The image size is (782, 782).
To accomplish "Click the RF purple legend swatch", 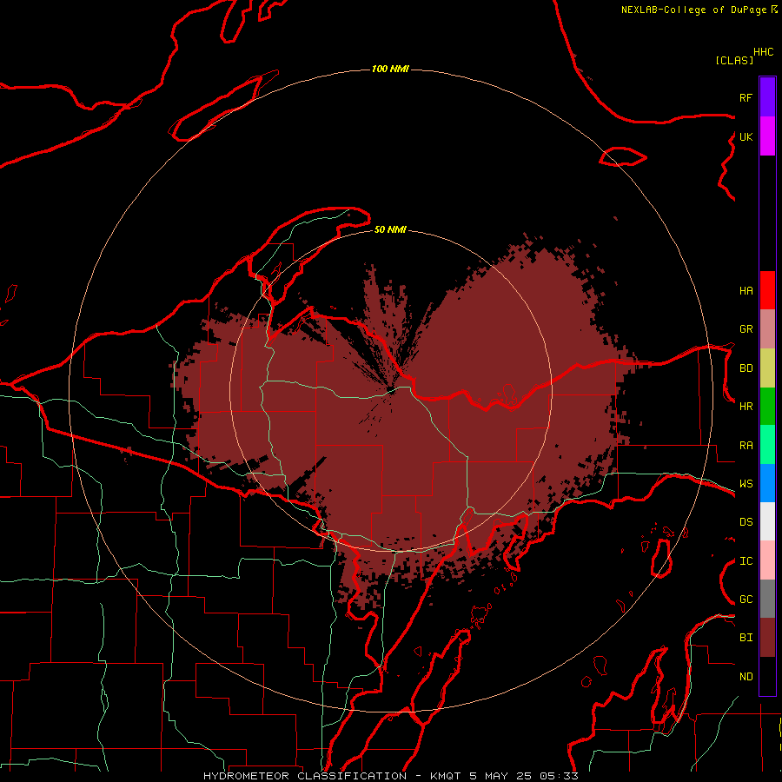I will click(767, 97).
